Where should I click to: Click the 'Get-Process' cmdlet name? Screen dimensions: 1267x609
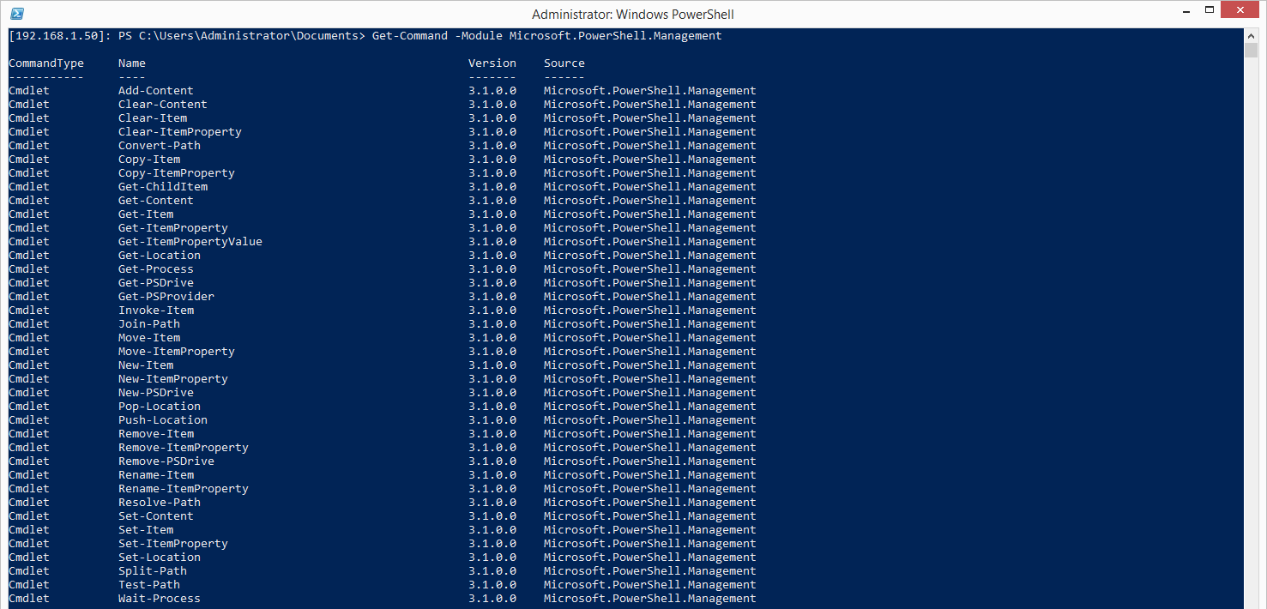click(x=156, y=269)
